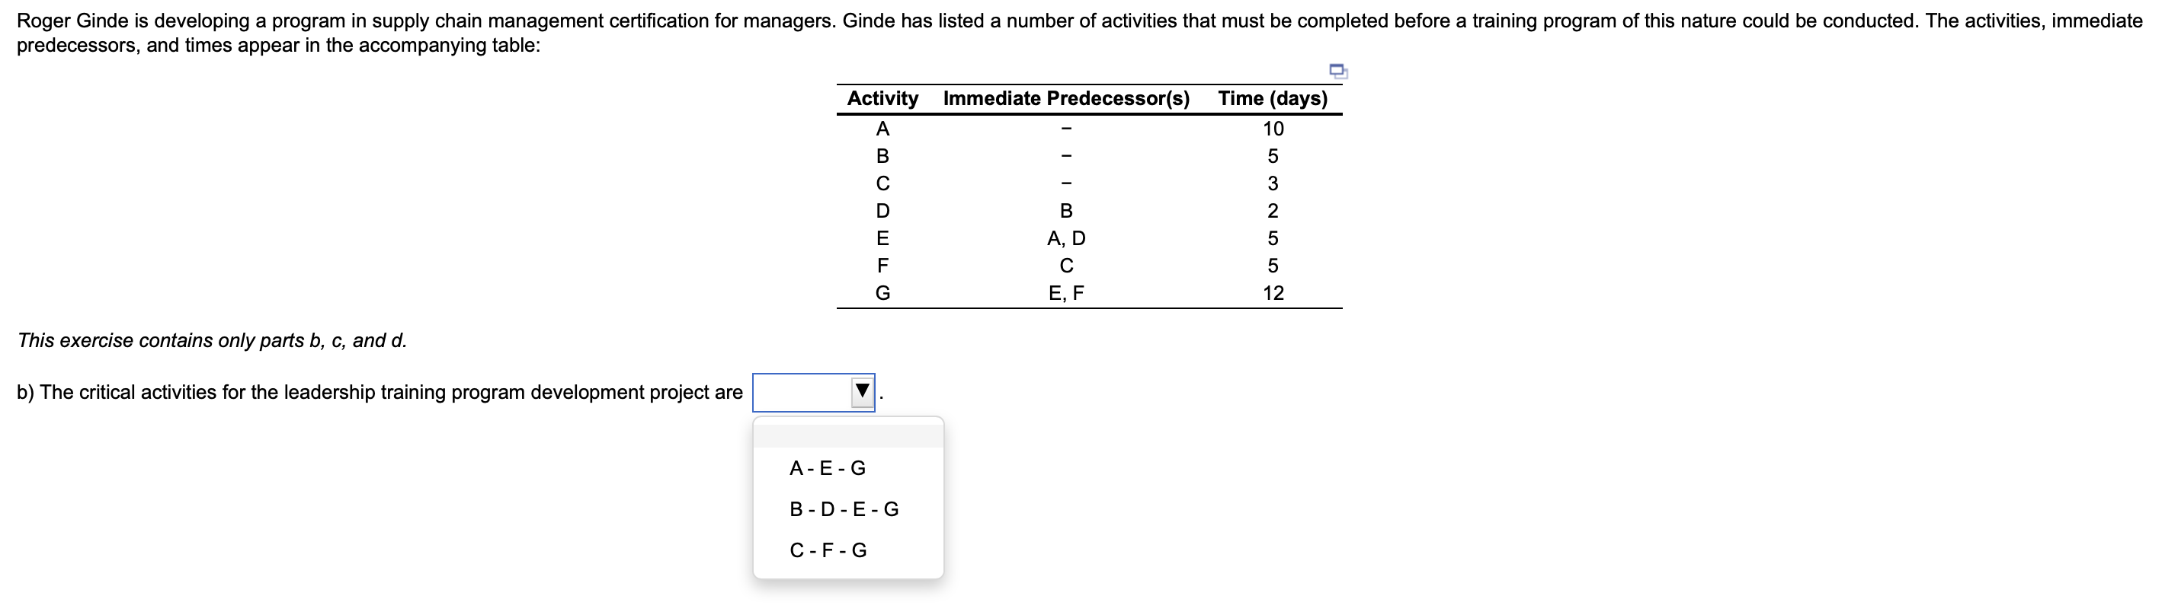Screen dimensions: 2178x615
Task: Click the Time (days) column header
Action: (x=1272, y=98)
